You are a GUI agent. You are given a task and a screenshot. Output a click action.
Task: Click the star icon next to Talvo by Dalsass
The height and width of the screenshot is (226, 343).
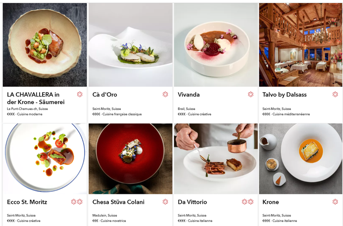335,94
